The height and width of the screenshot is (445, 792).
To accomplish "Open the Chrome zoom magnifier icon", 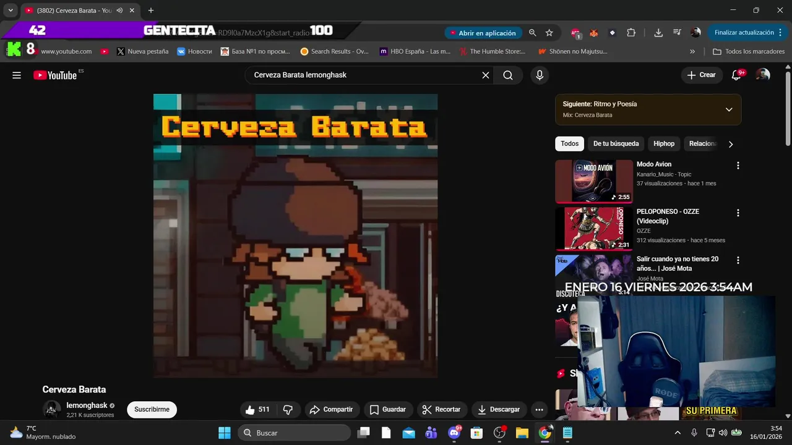I will (x=532, y=33).
